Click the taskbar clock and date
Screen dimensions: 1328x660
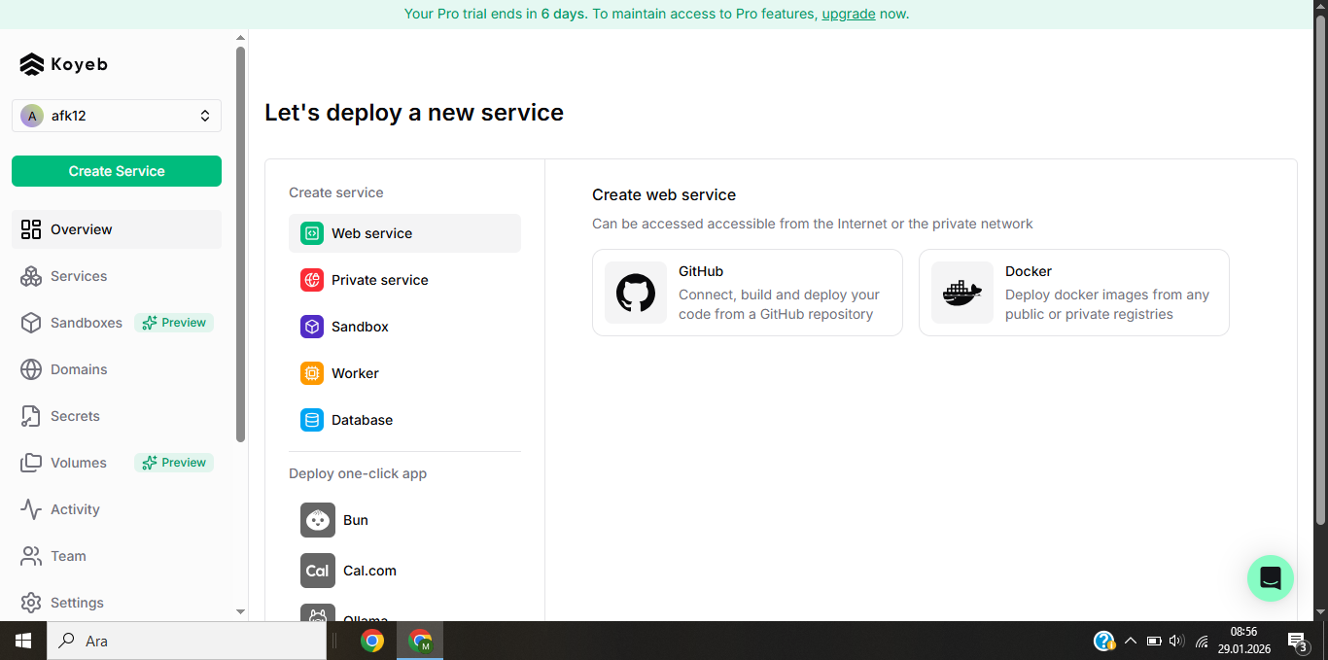click(1243, 641)
